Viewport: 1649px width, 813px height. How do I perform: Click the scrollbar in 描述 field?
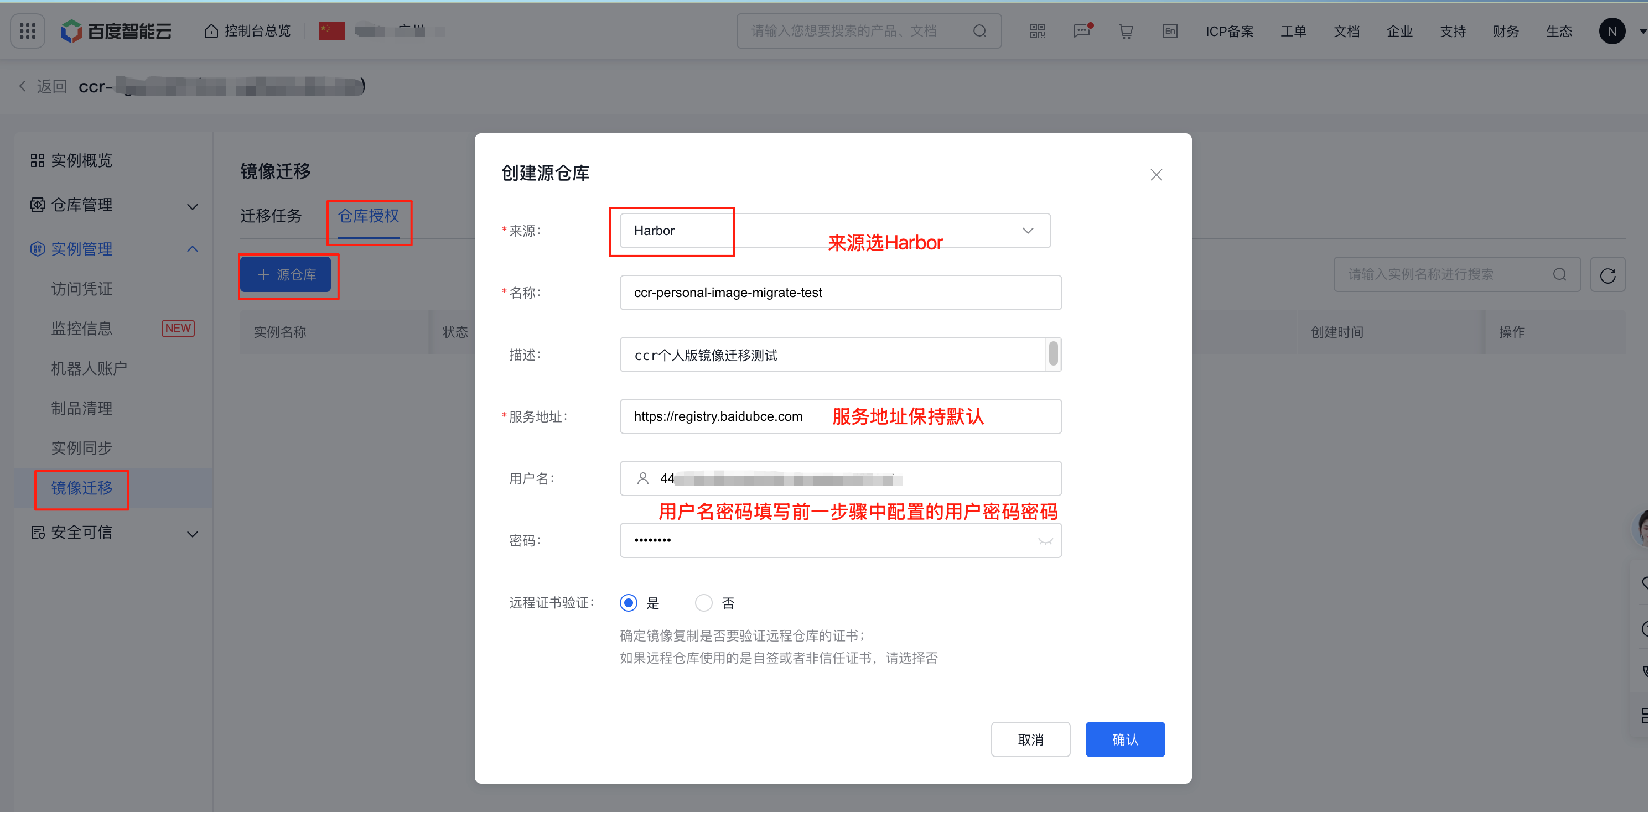pos(1053,354)
